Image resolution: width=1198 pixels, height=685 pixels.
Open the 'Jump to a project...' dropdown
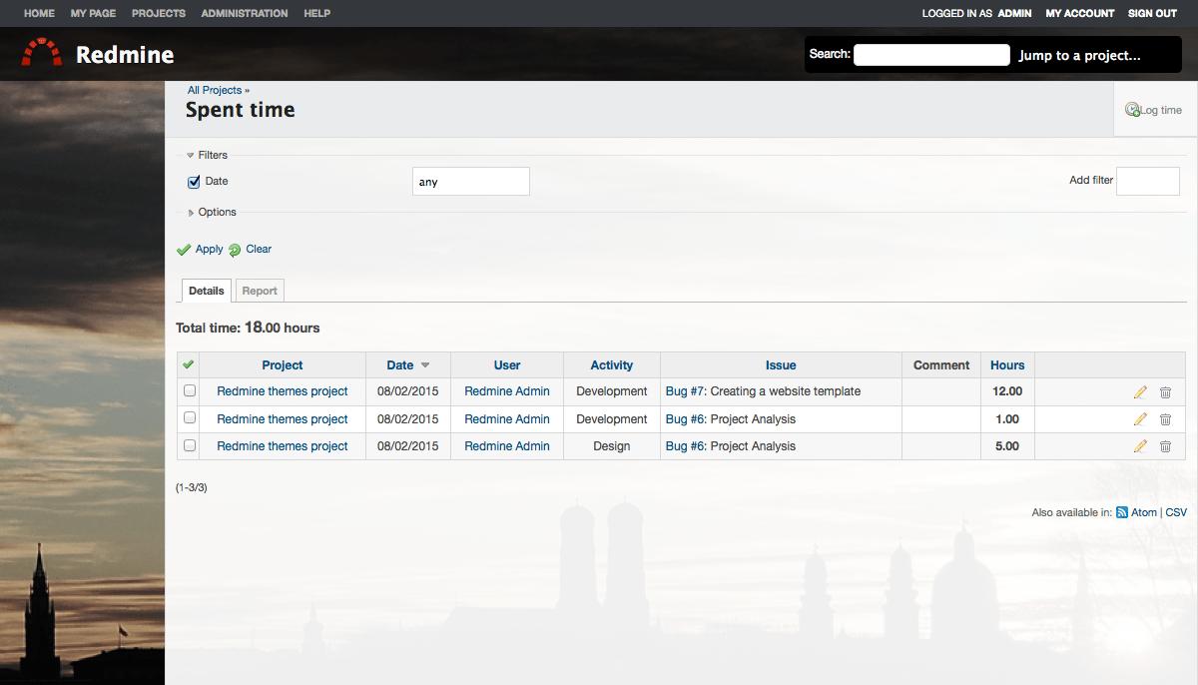[1080, 55]
